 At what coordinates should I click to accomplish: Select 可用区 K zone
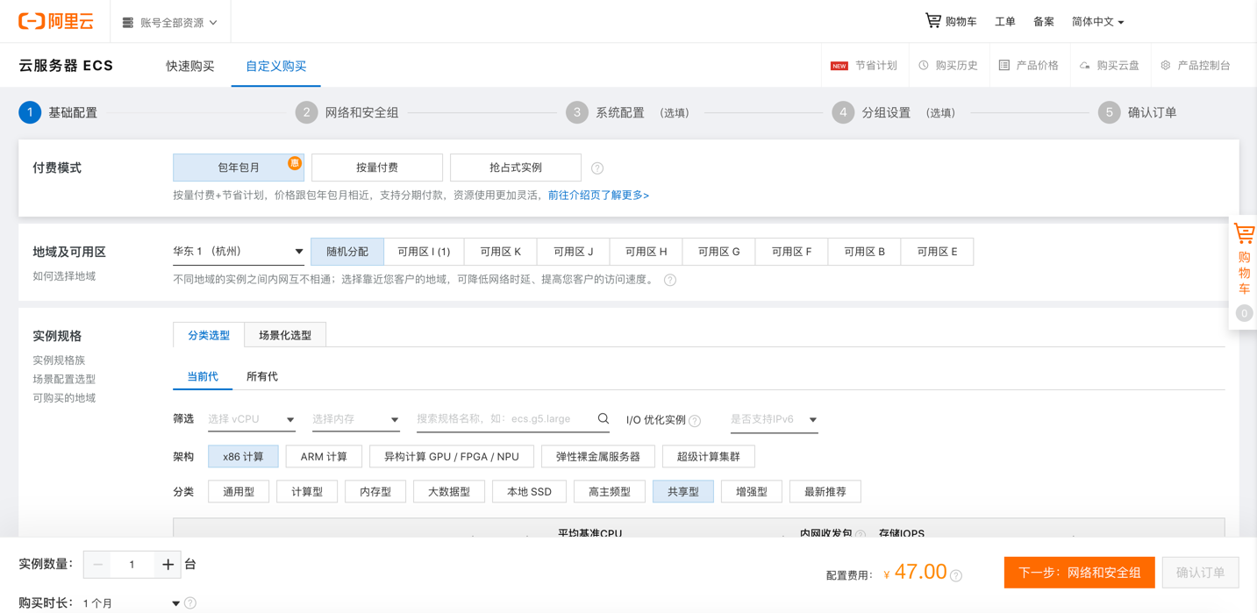[501, 252]
